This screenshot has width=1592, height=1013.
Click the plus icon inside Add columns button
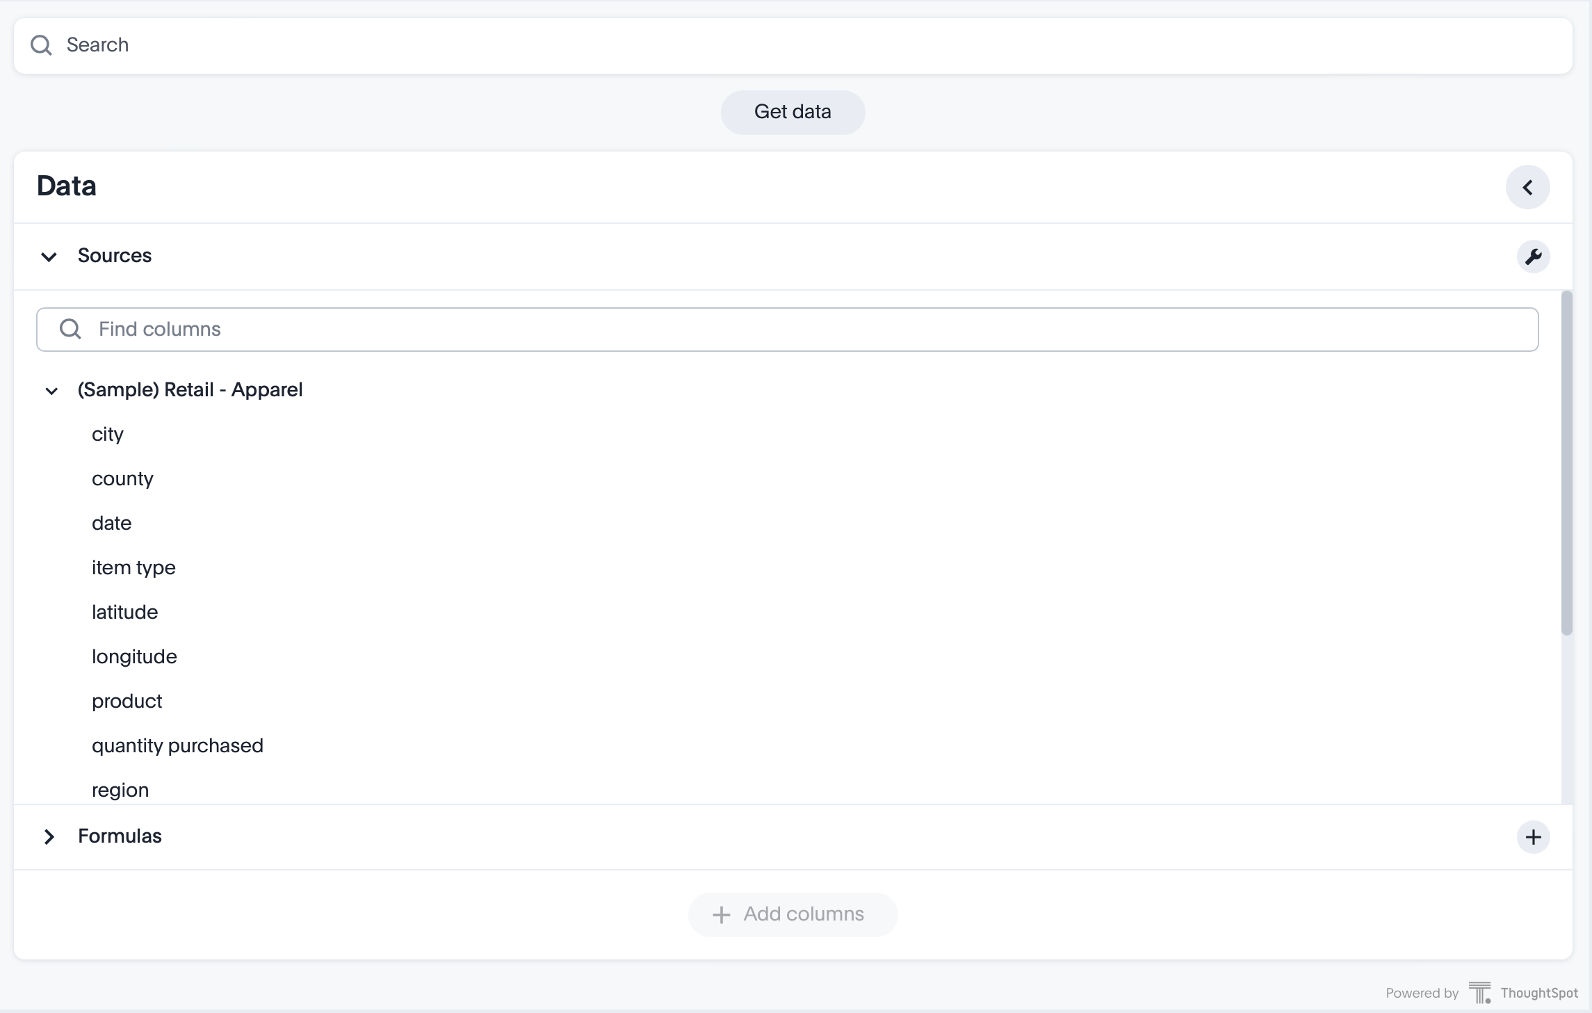pos(720,915)
